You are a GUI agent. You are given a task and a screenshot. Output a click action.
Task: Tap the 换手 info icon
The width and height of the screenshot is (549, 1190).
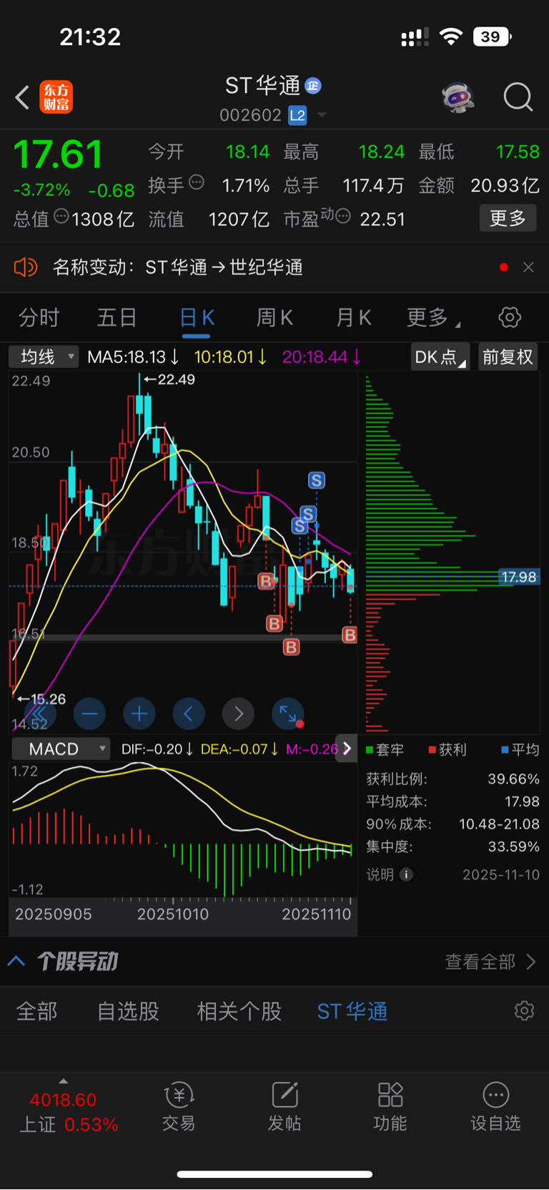coord(196,183)
